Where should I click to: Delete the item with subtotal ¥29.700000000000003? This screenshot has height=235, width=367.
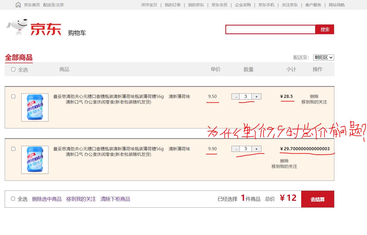coord(284,161)
